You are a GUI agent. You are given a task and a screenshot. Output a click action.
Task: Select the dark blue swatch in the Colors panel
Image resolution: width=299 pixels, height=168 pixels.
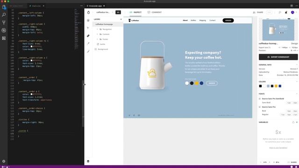pos(280,86)
